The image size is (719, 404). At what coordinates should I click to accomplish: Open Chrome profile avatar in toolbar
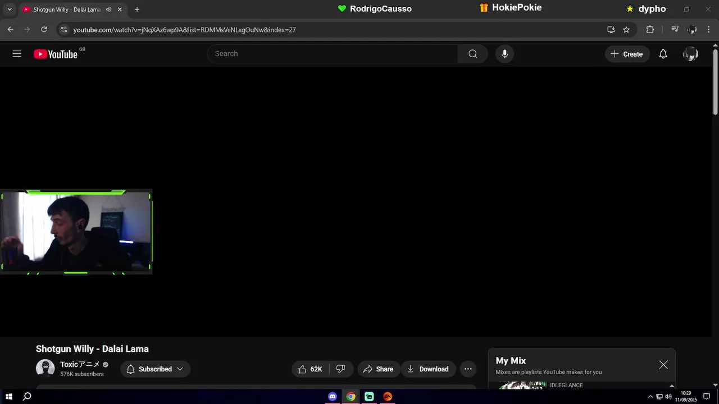pyautogui.click(x=692, y=29)
